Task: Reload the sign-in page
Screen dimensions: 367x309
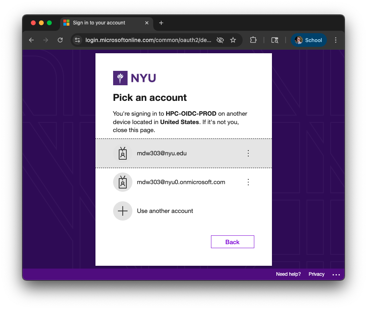Action: pos(60,40)
